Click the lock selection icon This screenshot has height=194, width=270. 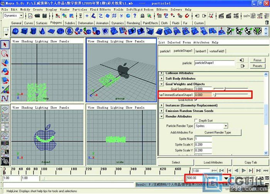[142, 16]
